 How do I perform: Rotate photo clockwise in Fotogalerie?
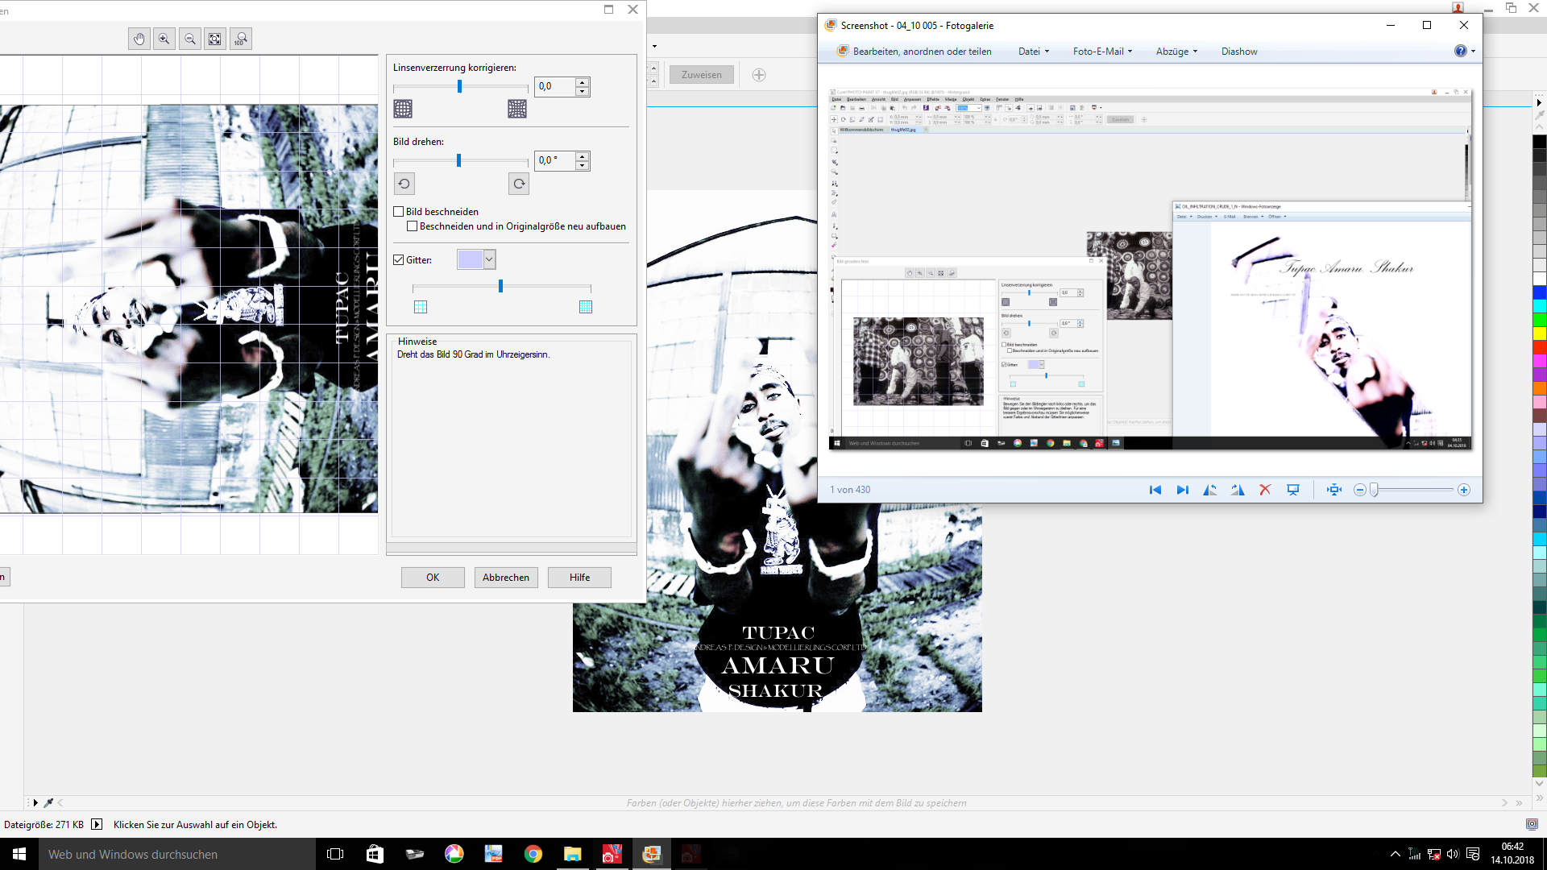click(x=1238, y=490)
